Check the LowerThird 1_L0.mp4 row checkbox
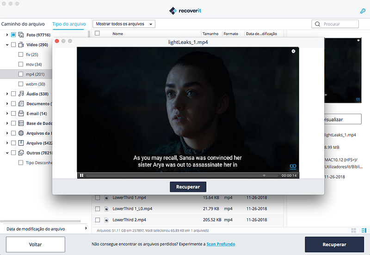Image resolution: width=370 pixels, height=255 pixels. (x=98, y=209)
